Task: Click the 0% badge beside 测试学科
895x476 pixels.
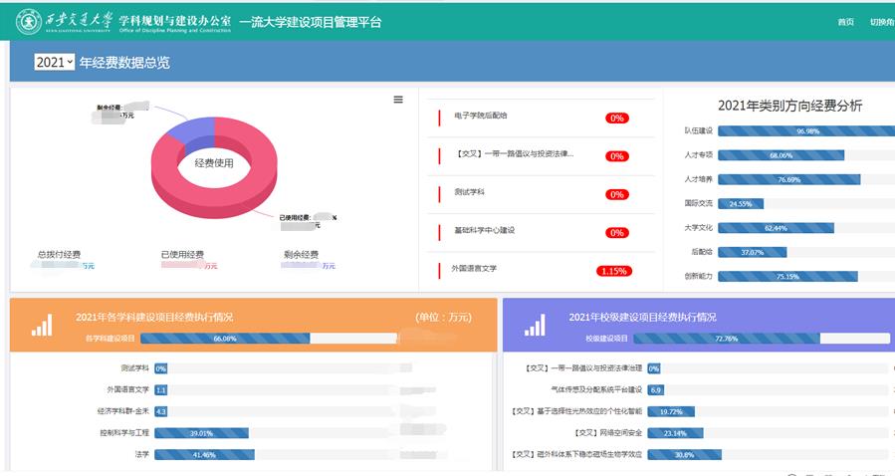Action: tap(616, 194)
